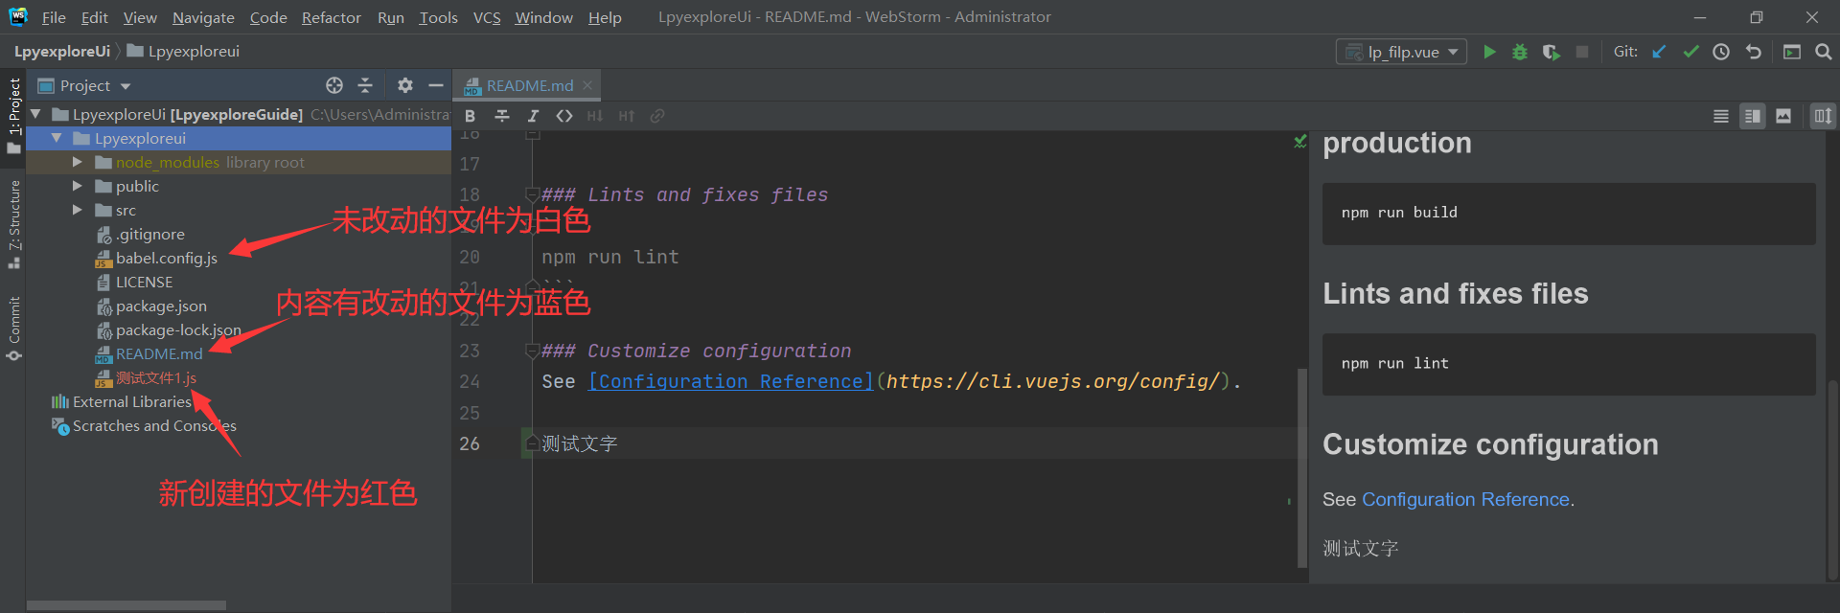Select babel.config.js file
1840x613 pixels.
tap(156, 258)
